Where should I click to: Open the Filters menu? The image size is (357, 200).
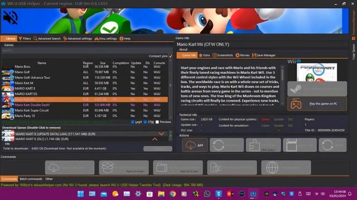pyautogui.click(x=25, y=38)
